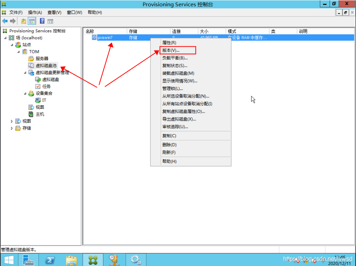Click the Windows Start button
This screenshot has height=266, width=356.
pos(9,260)
